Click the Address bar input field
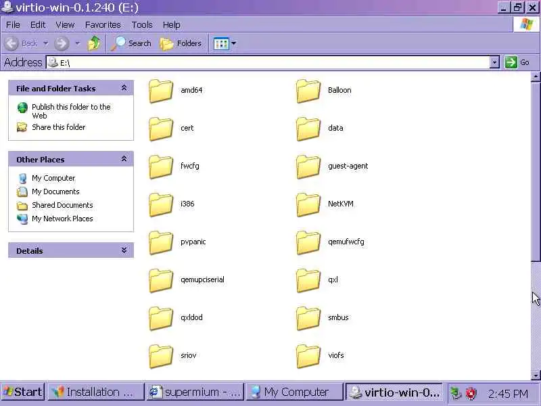This screenshot has height=406, width=541. coord(268,62)
